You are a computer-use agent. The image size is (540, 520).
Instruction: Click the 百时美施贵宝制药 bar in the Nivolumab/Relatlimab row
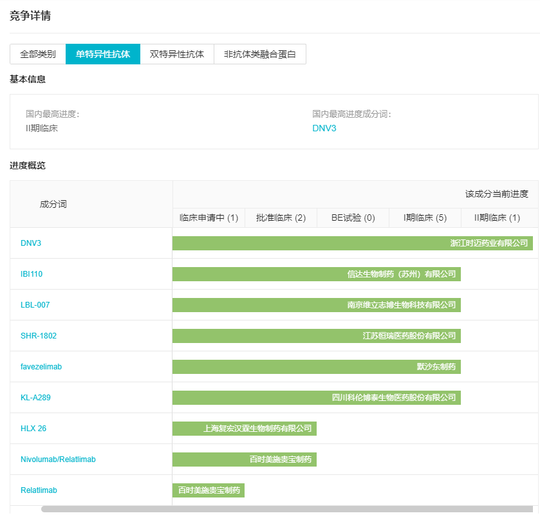click(245, 460)
